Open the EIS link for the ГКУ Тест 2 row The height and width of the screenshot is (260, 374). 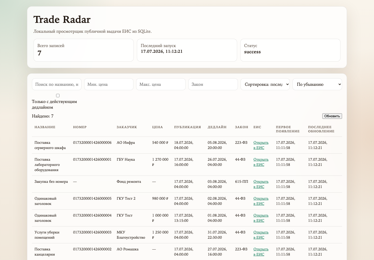(261, 201)
